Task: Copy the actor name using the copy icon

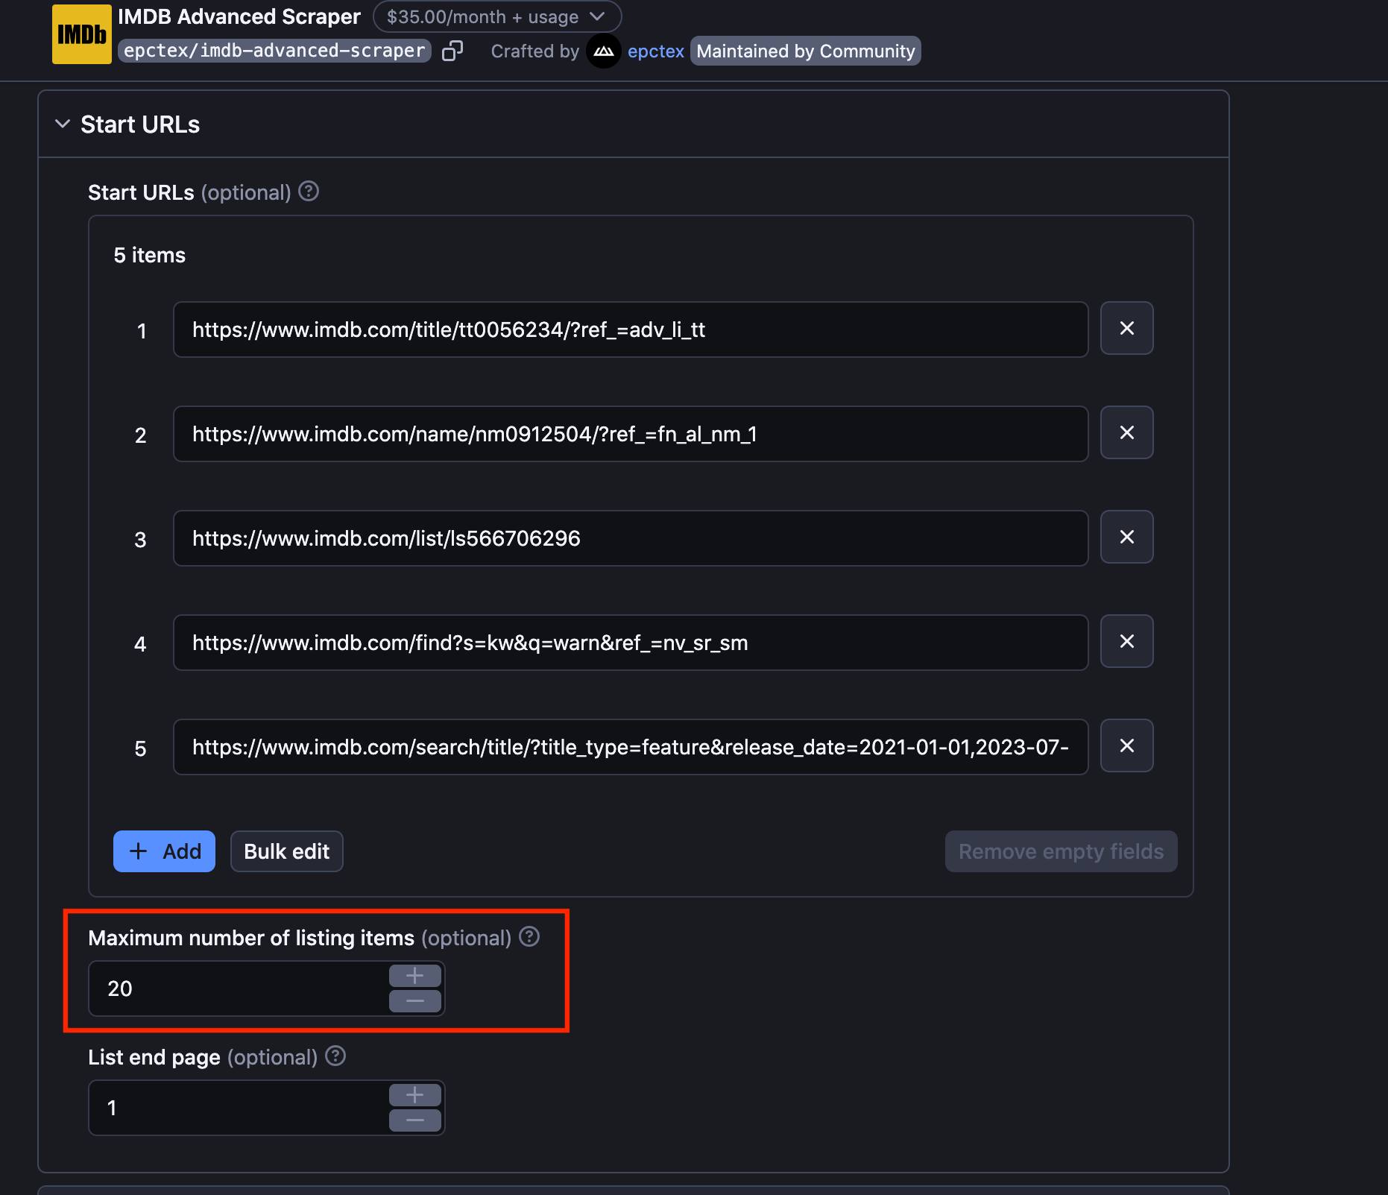Action: click(x=453, y=50)
